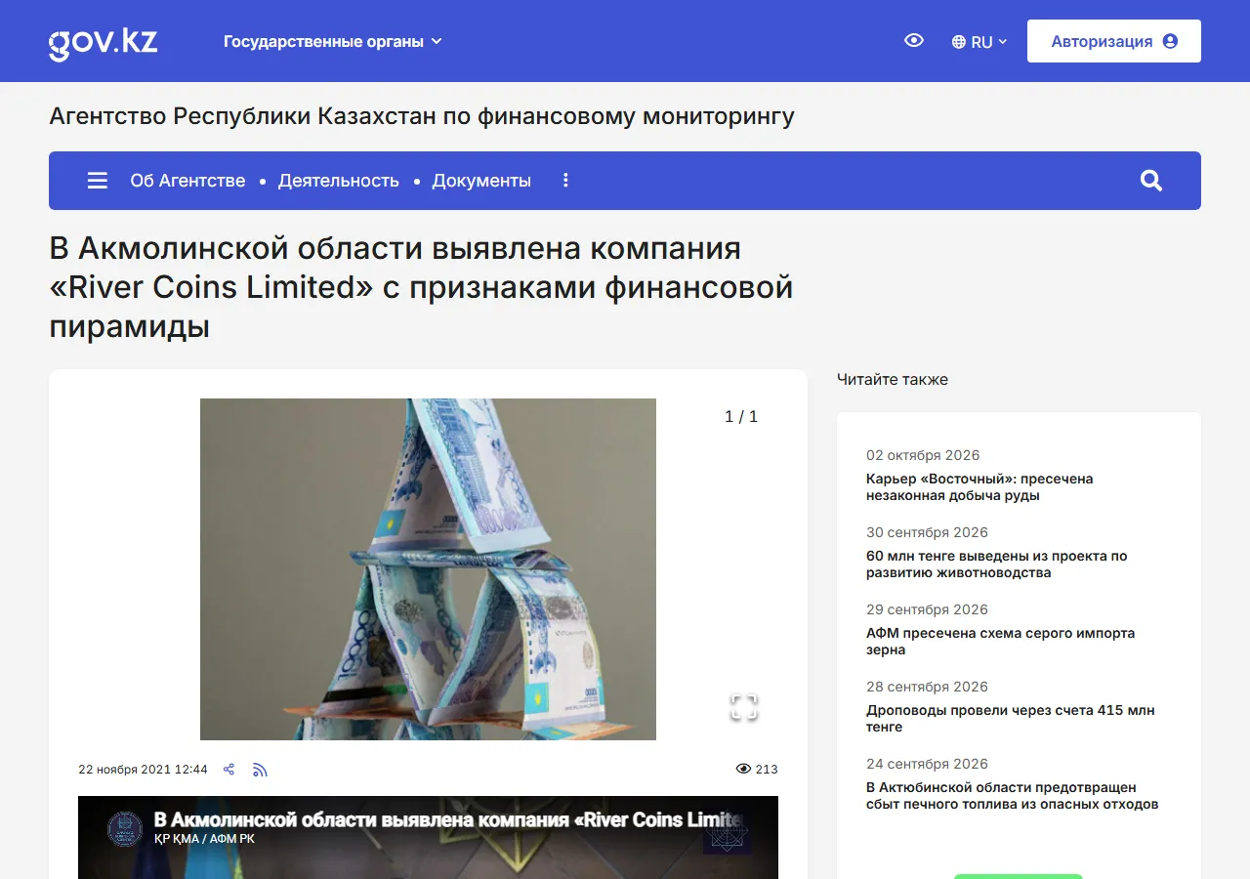Click the Авторизация button

pyautogui.click(x=1114, y=41)
